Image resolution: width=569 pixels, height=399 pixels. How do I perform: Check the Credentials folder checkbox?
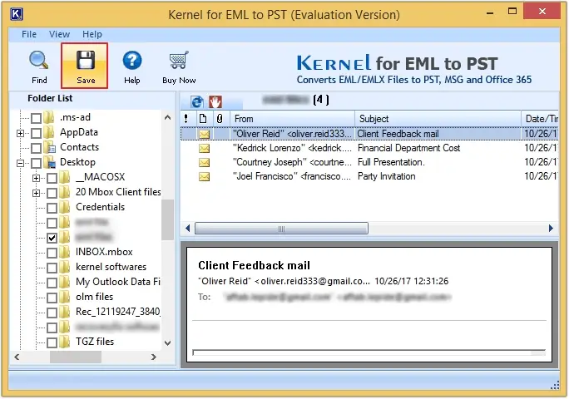[52, 208]
